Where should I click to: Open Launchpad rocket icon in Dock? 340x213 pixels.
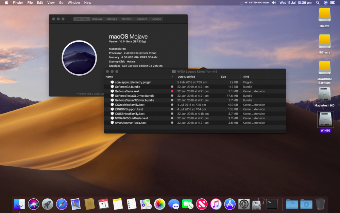click(x=48, y=204)
